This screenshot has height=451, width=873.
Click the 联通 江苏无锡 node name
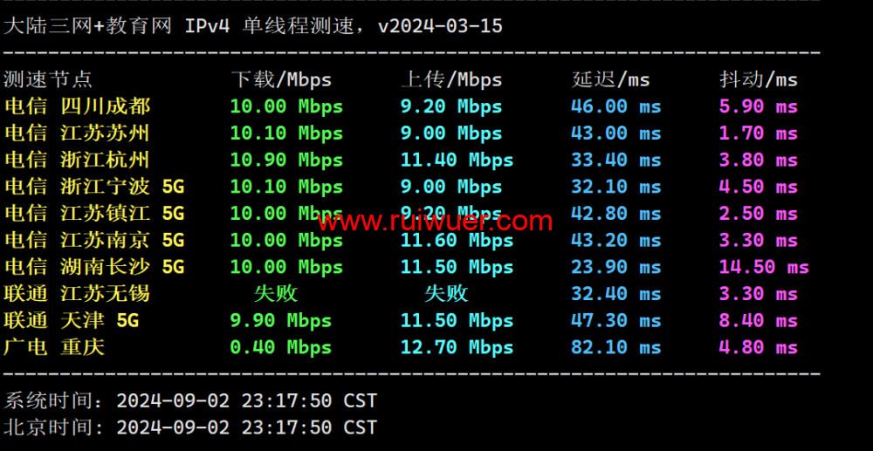point(78,294)
